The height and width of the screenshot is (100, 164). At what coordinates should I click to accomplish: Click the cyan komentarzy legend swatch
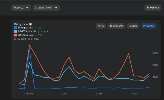(16, 31)
